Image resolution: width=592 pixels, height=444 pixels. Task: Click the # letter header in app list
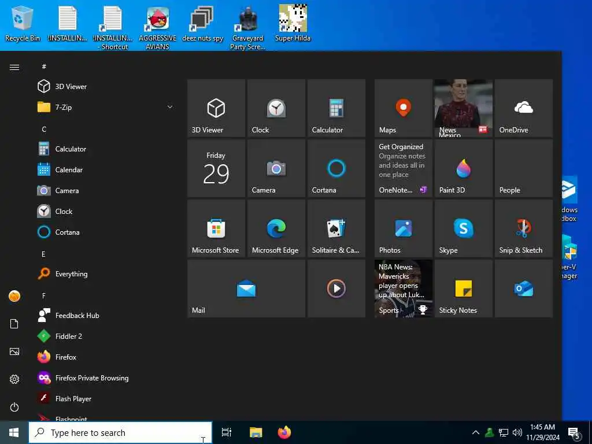point(44,66)
